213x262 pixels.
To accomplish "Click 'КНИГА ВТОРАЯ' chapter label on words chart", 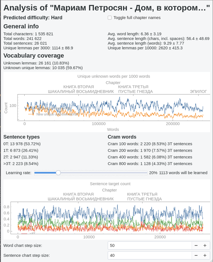I will point(76,87).
